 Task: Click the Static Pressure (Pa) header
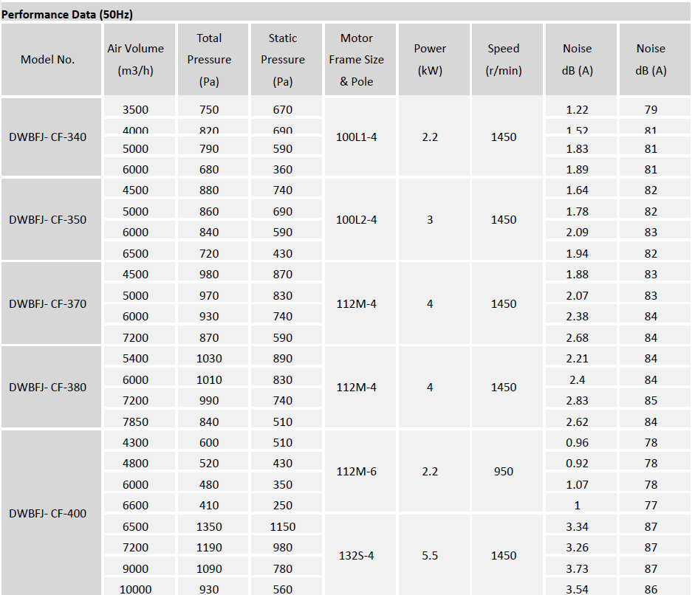click(283, 60)
